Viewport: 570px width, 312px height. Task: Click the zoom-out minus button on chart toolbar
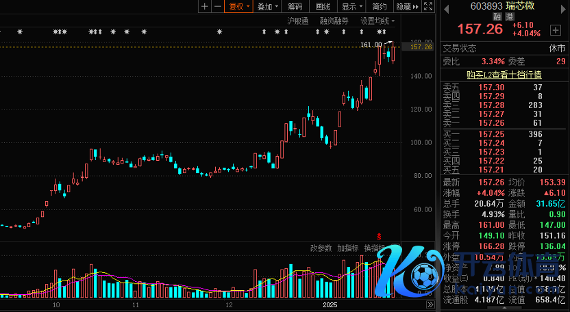point(216,7)
